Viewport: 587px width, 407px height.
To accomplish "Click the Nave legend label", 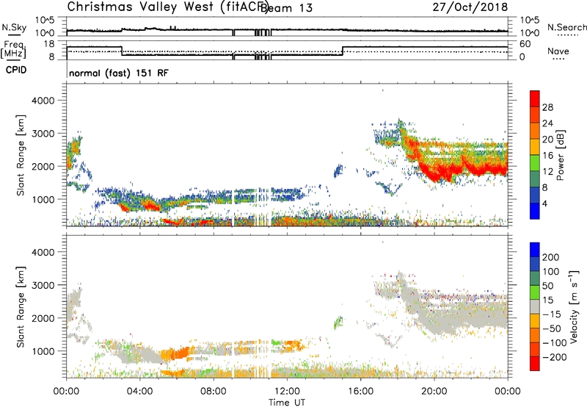I will pos(558,51).
